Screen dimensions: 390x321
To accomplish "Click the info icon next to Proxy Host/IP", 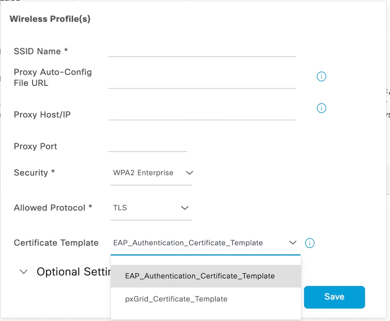I will click(321, 108).
